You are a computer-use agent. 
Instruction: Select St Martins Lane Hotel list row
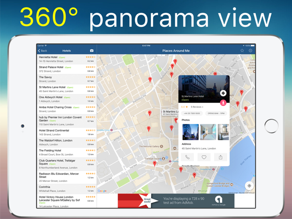tap(66, 89)
